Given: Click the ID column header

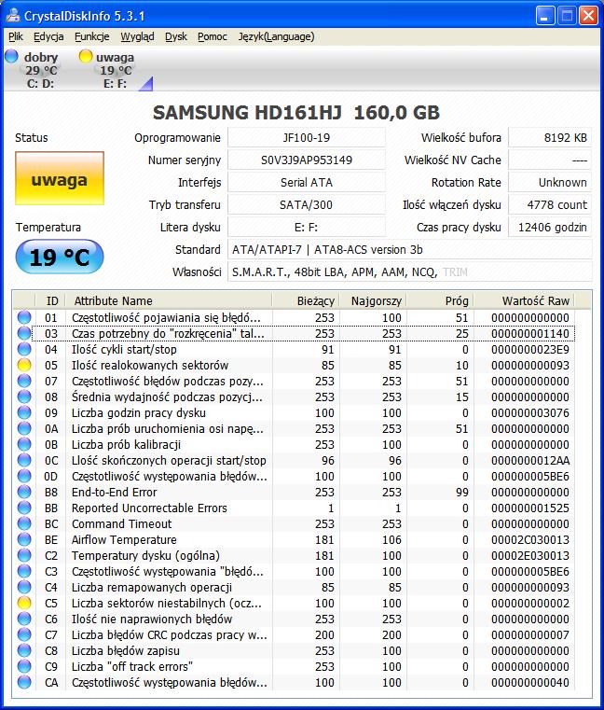Looking at the screenshot, I should (x=50, y=300).
